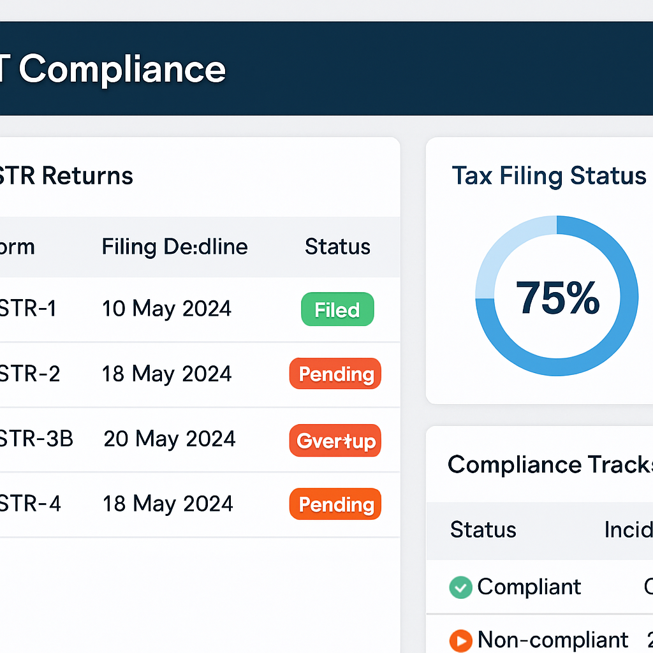Select the Filing Deadline column header

click(x=175, y=247)
